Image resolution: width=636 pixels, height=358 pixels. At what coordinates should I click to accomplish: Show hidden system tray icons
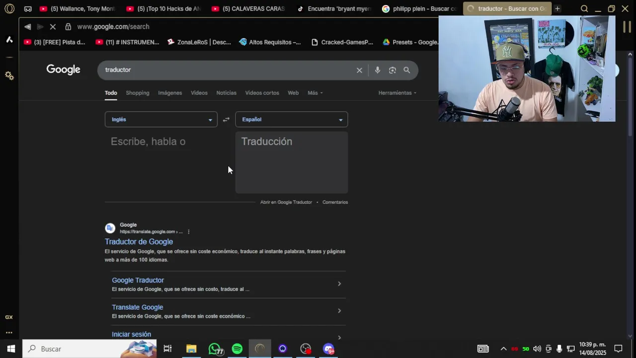point(503,349)
